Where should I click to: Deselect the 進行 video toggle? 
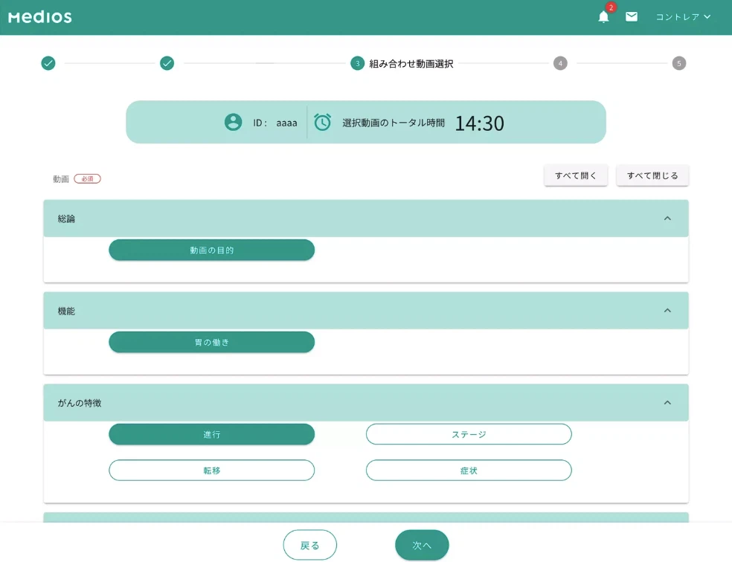[211, 434]
